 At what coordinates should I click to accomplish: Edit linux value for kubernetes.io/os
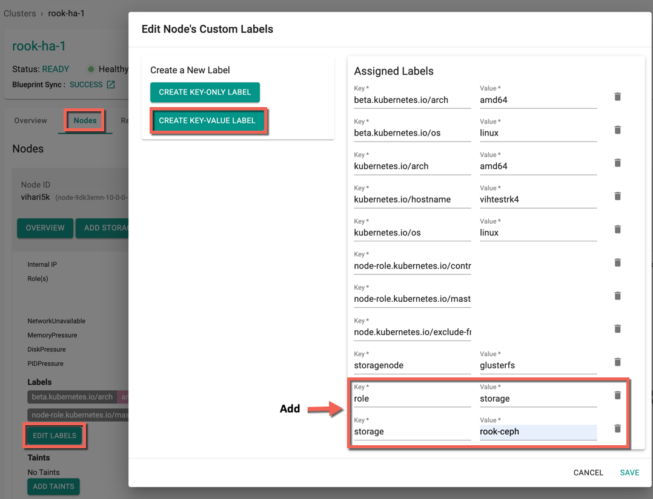pyautogui.click(x=538, y=232)
